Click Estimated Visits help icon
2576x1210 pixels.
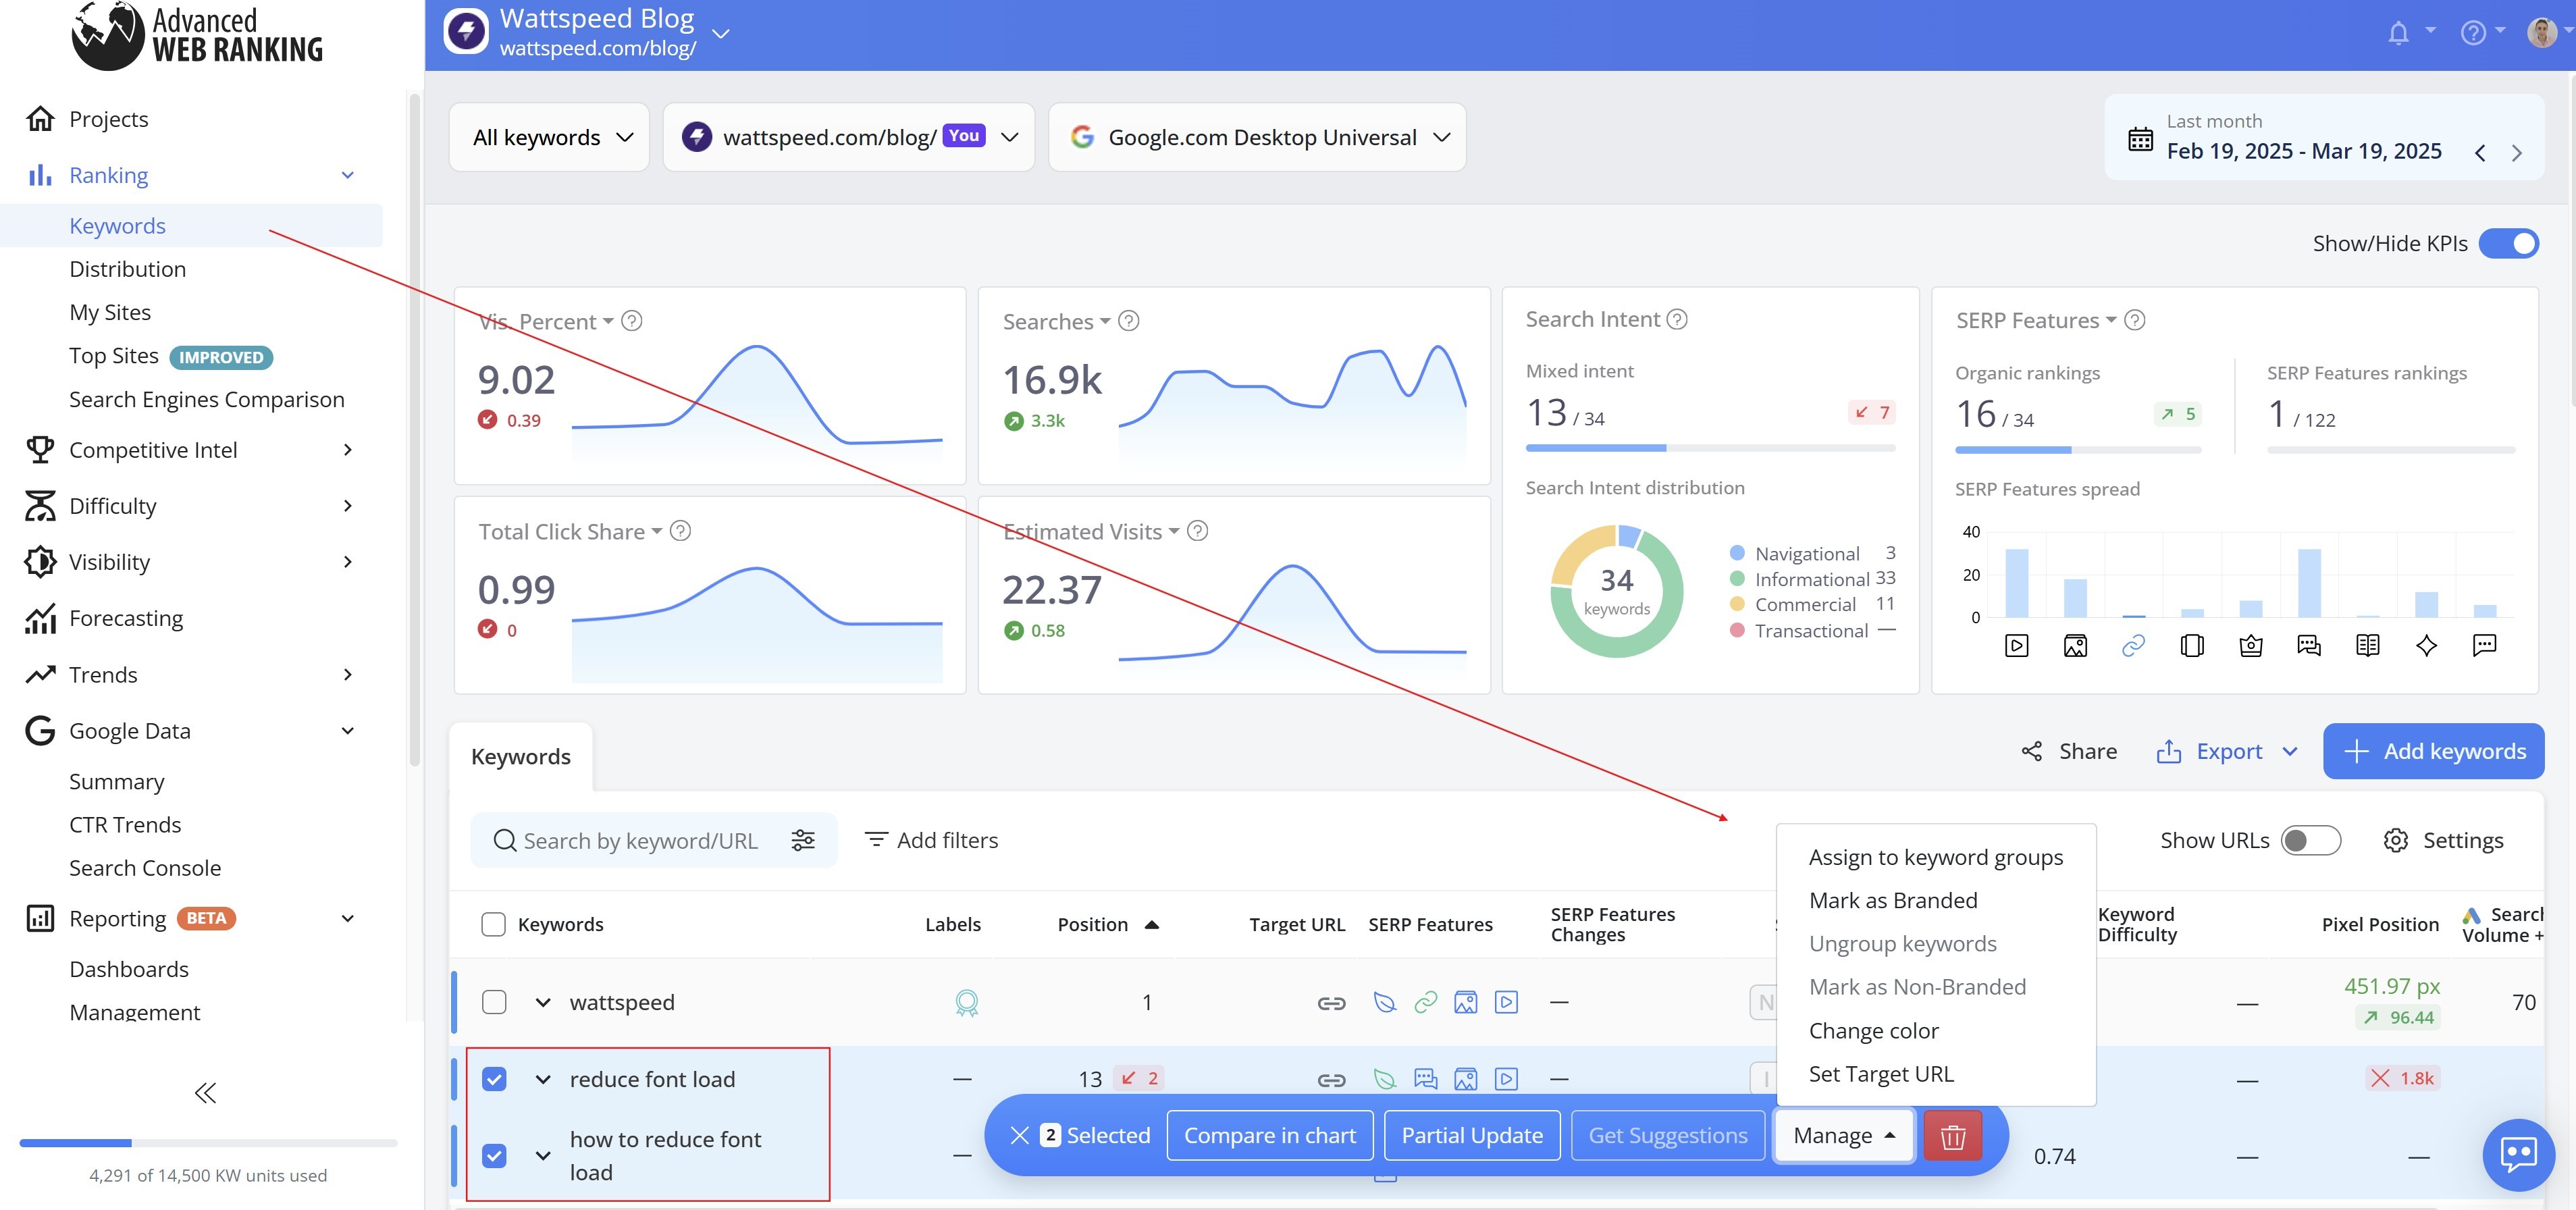(x=1197, y=531)
